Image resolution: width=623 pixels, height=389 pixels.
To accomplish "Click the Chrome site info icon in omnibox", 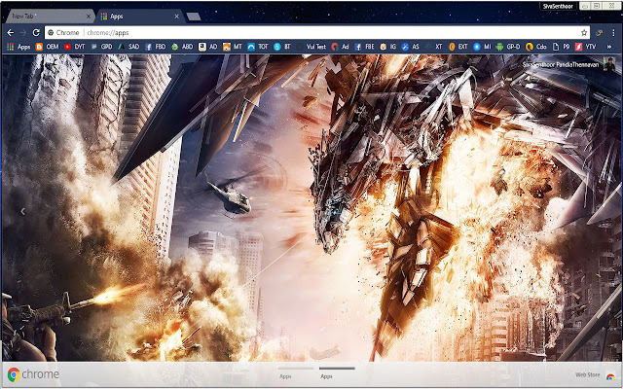I will coord(51,32).
